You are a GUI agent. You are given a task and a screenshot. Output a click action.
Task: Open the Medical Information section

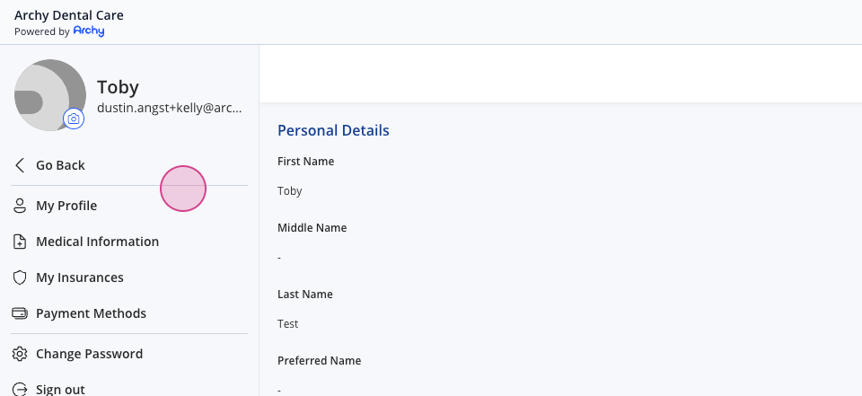(x=129, y=242)
